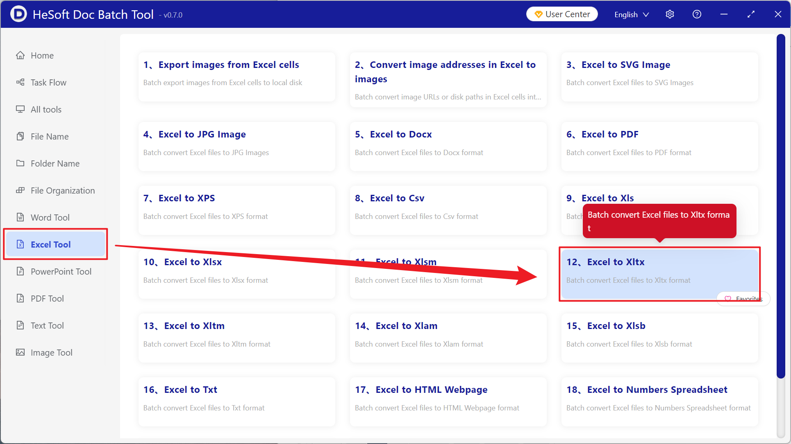Open the Excel to Xltx tool

(x=660, y=274)
